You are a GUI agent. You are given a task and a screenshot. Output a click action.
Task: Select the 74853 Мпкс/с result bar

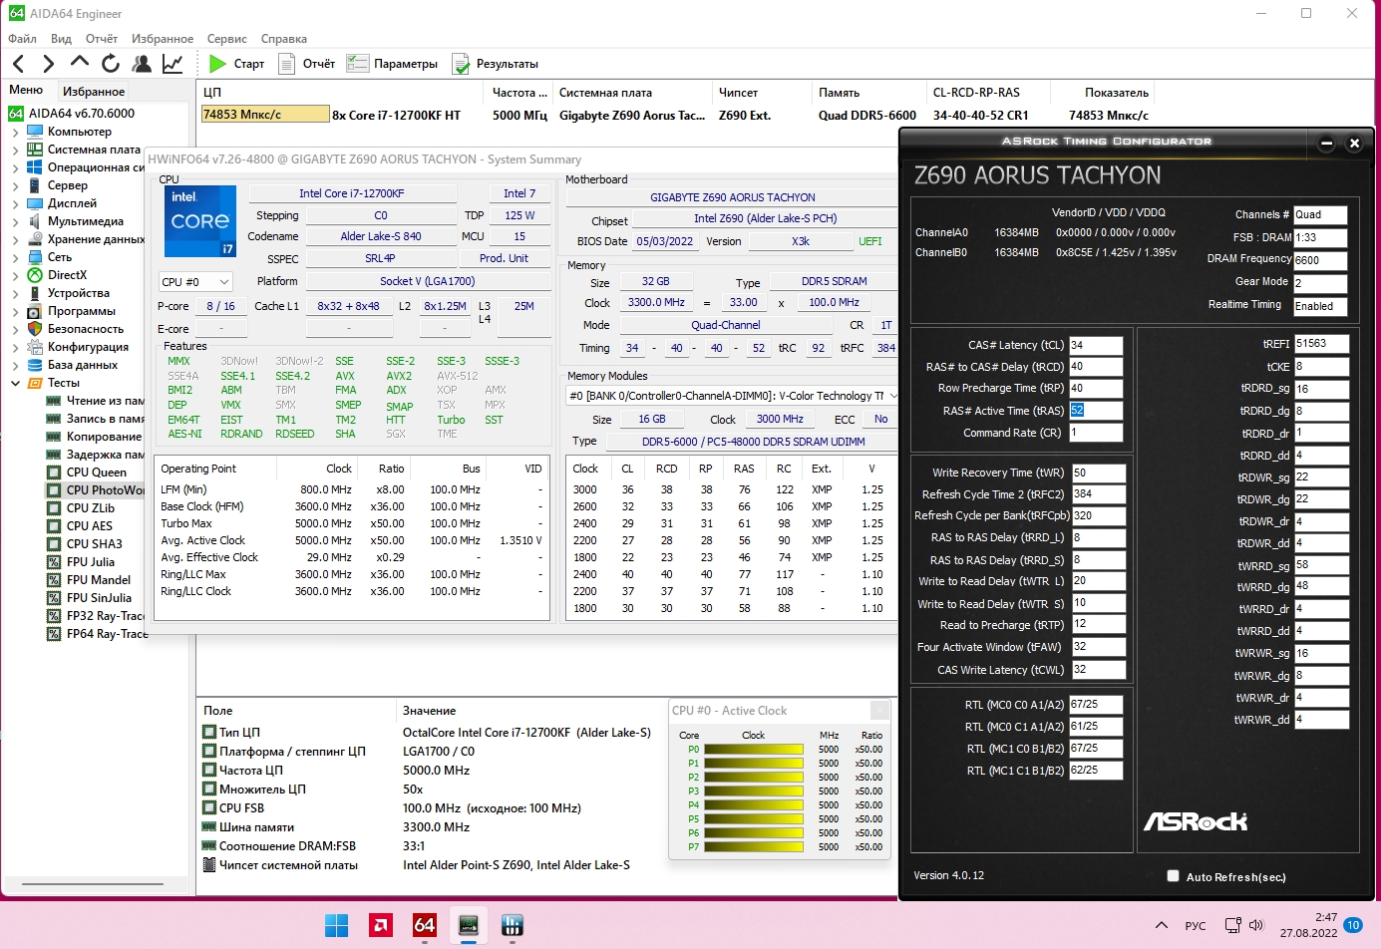(264, 114)
